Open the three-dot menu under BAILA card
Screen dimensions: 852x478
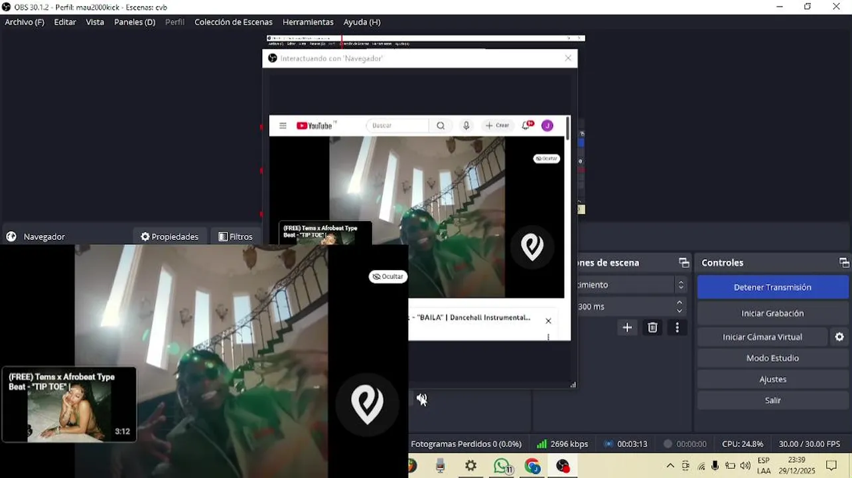pyautogui.click(x=548, y=337)
